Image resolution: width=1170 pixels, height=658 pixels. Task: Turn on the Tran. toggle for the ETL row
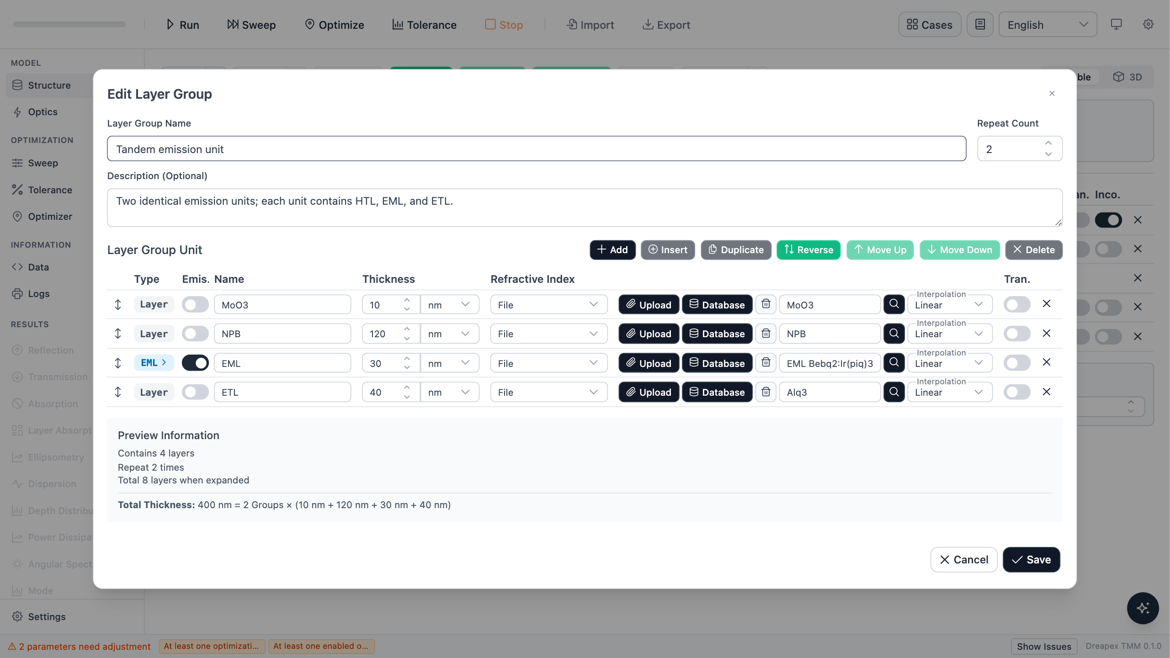(x=1017, y=392)
